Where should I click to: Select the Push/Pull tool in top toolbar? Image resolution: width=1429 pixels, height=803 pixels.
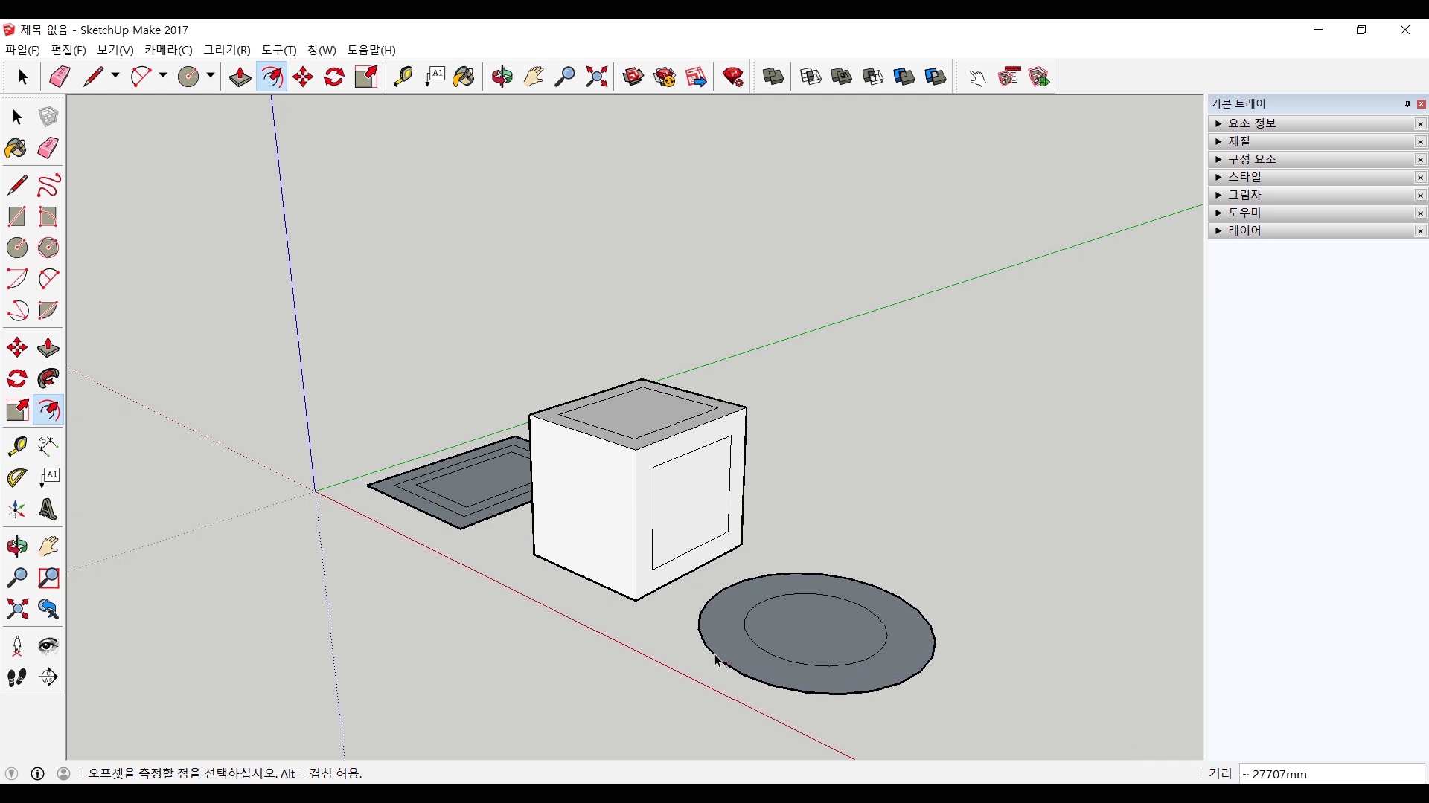pos(240,77)
